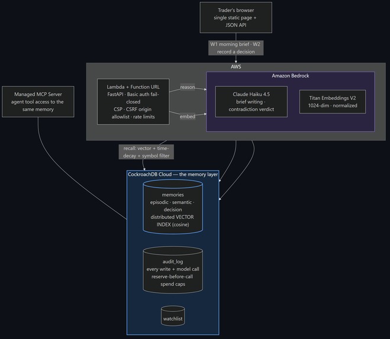
Task: Select the Amazon Bedrock group title
Action: tap(290, 76)
